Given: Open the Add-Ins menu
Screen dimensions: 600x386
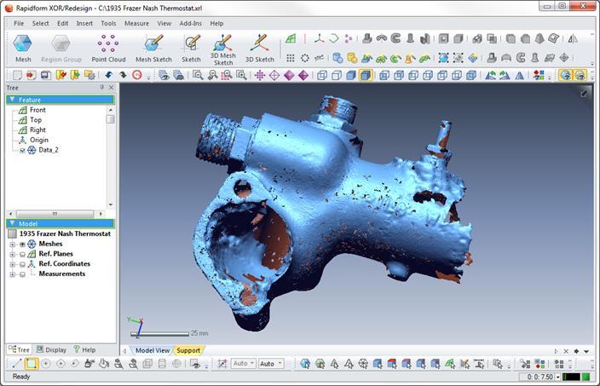Looking at the screenshot, I should coord(191,23).
